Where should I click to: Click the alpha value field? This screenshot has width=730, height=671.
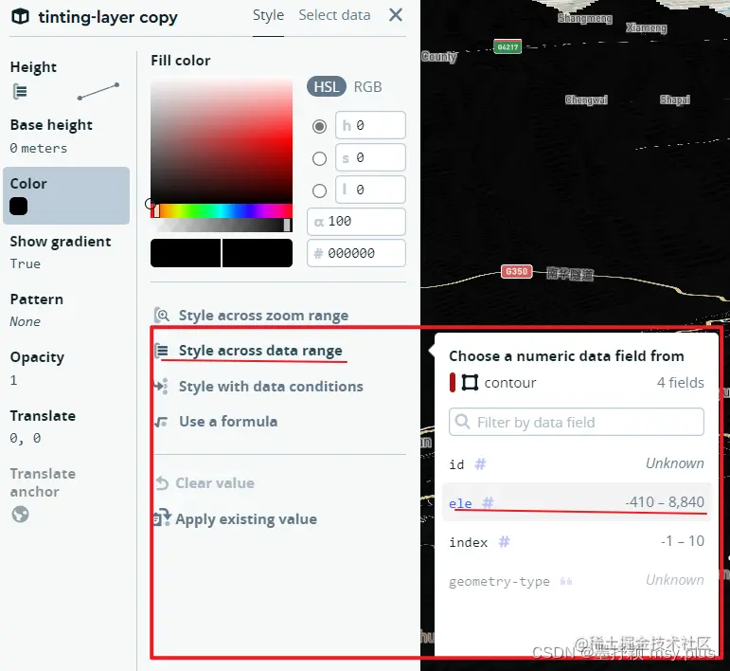click(x=356, y=222)
